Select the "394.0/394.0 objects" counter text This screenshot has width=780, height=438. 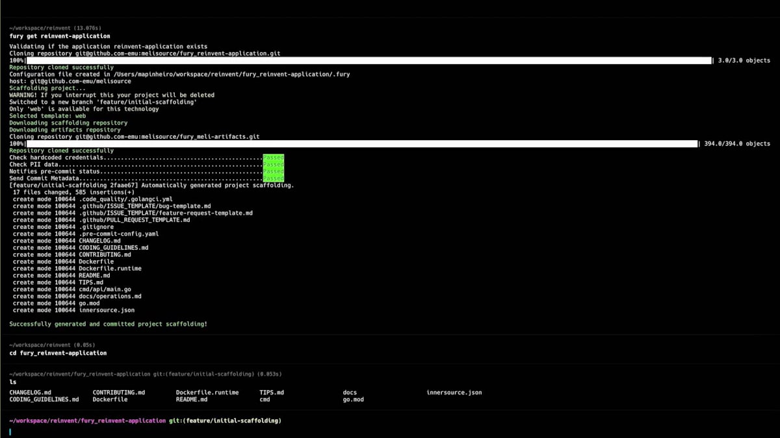tap(737, 143)
